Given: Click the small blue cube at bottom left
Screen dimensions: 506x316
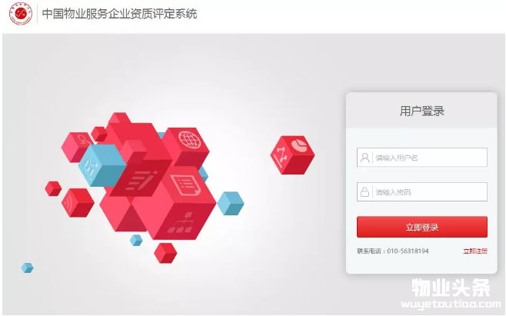Looking at the screenshot, I should coord(28,268).
